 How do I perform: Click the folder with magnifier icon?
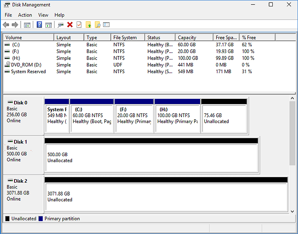tap(97, 25)
